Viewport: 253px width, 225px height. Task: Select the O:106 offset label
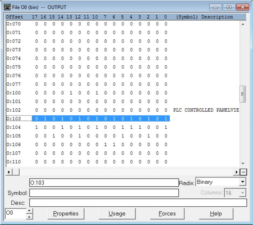[x=14, y=144]
